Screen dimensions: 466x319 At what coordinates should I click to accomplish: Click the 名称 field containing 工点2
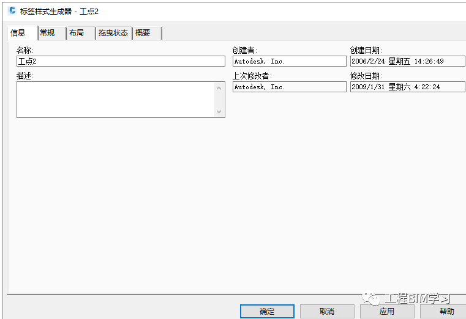(x=121, y=61)
